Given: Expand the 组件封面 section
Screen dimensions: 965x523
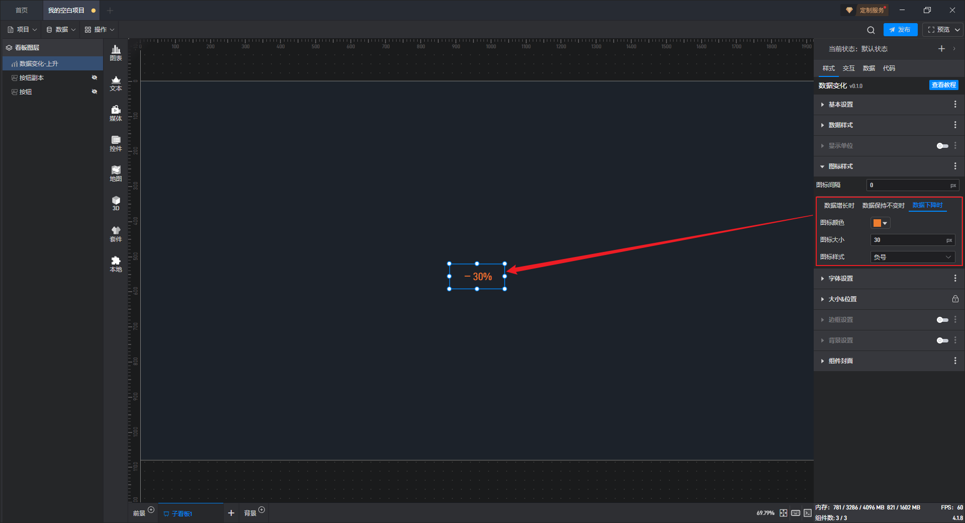Looking at the screenshot, I should click(x=822, y=361).
